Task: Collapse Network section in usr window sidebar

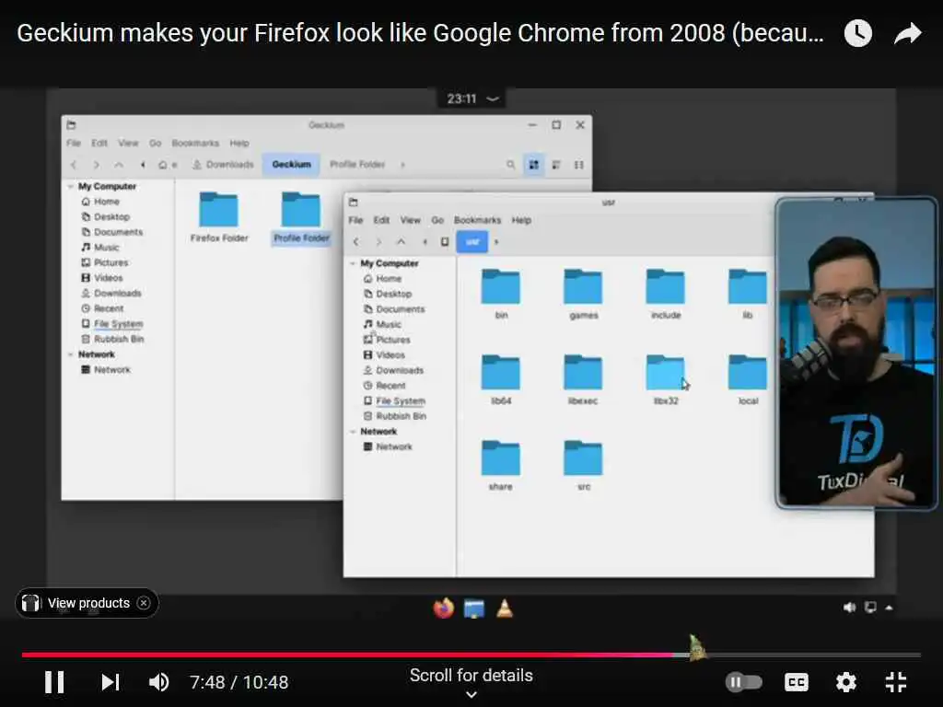Action: 353,432
